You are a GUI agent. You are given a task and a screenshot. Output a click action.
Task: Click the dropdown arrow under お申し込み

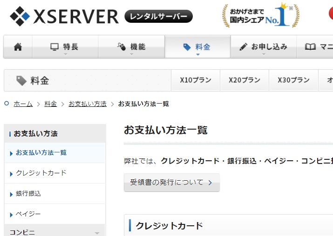pyautogui.click(x=264, y=54)
